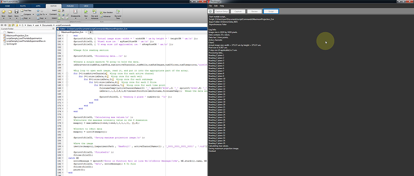Click the navigate back arrow in NAVIGATE section
Image resolution: width=414 pixels, height=176 pixels.
click(x=38, y=11)
